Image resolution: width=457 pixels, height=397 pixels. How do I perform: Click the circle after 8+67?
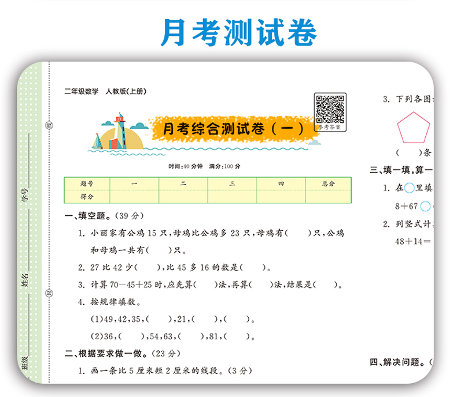pyautogui.click(x=425, y=206)
